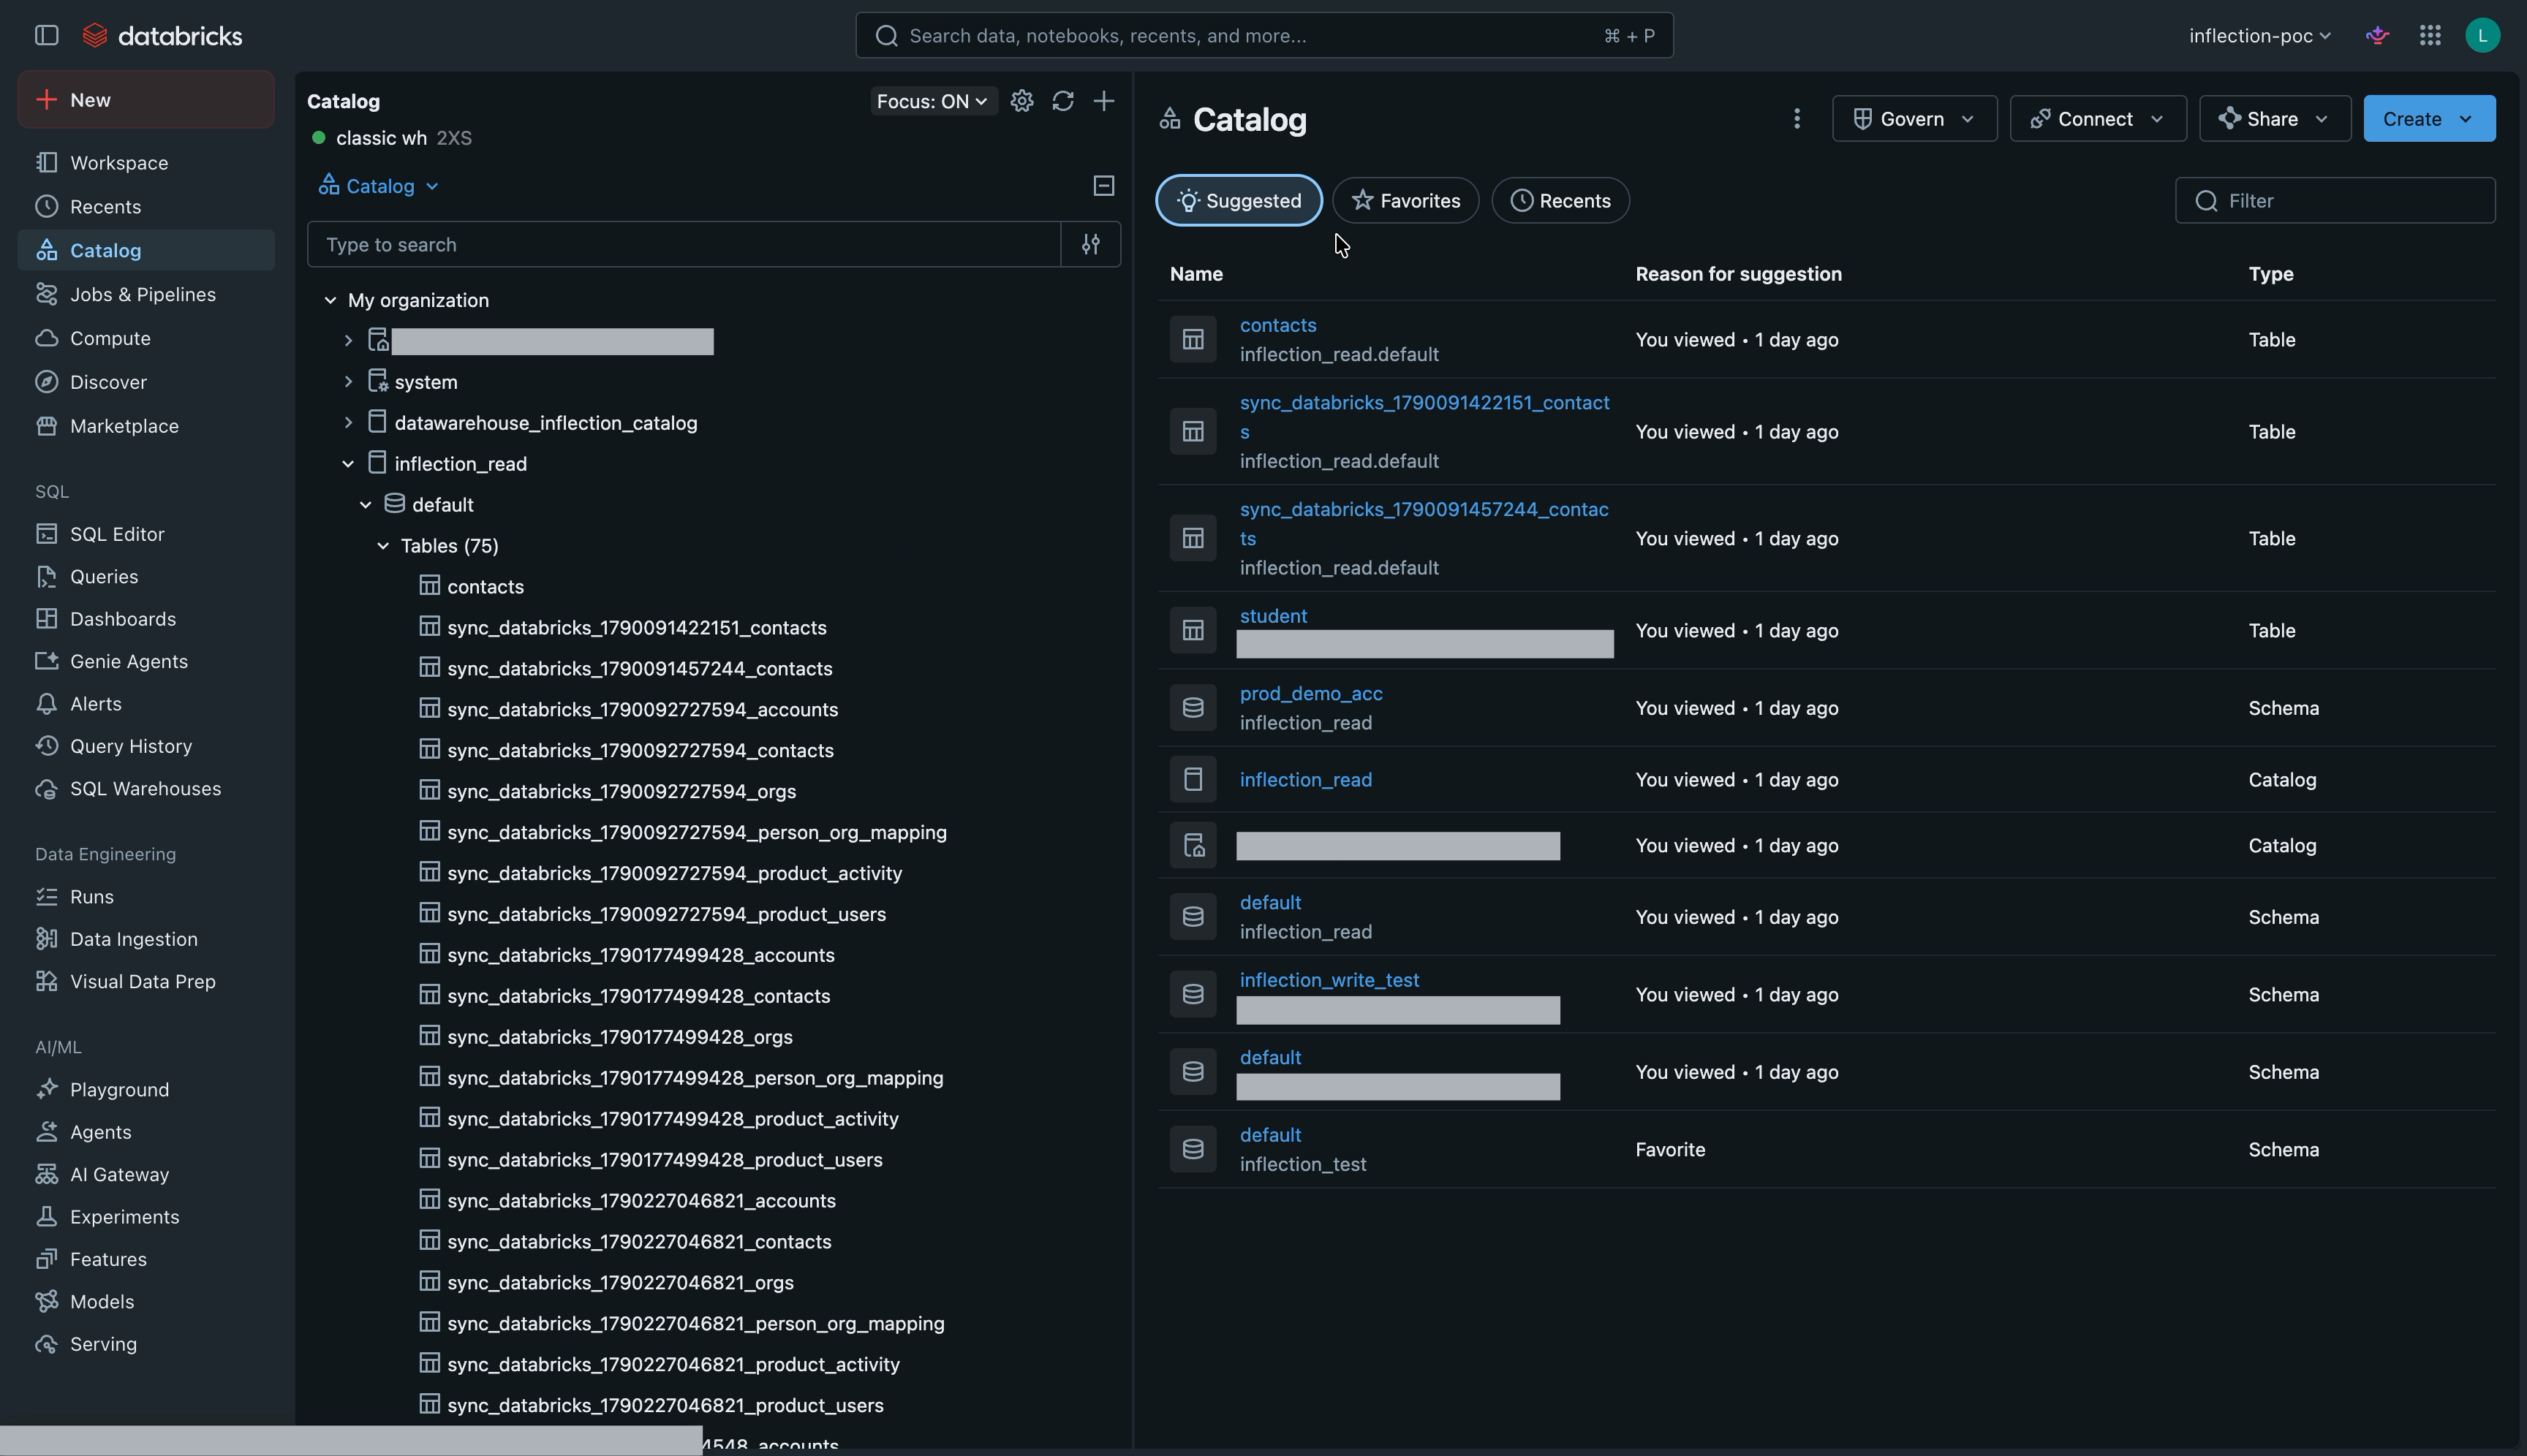Open the user avatar L
The height and width of the screenshot is (1456, 2527).
[x=2482, y=35]
